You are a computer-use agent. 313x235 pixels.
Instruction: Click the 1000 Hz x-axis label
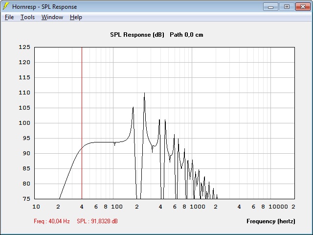pyautogui.click(x=198, y=207)
